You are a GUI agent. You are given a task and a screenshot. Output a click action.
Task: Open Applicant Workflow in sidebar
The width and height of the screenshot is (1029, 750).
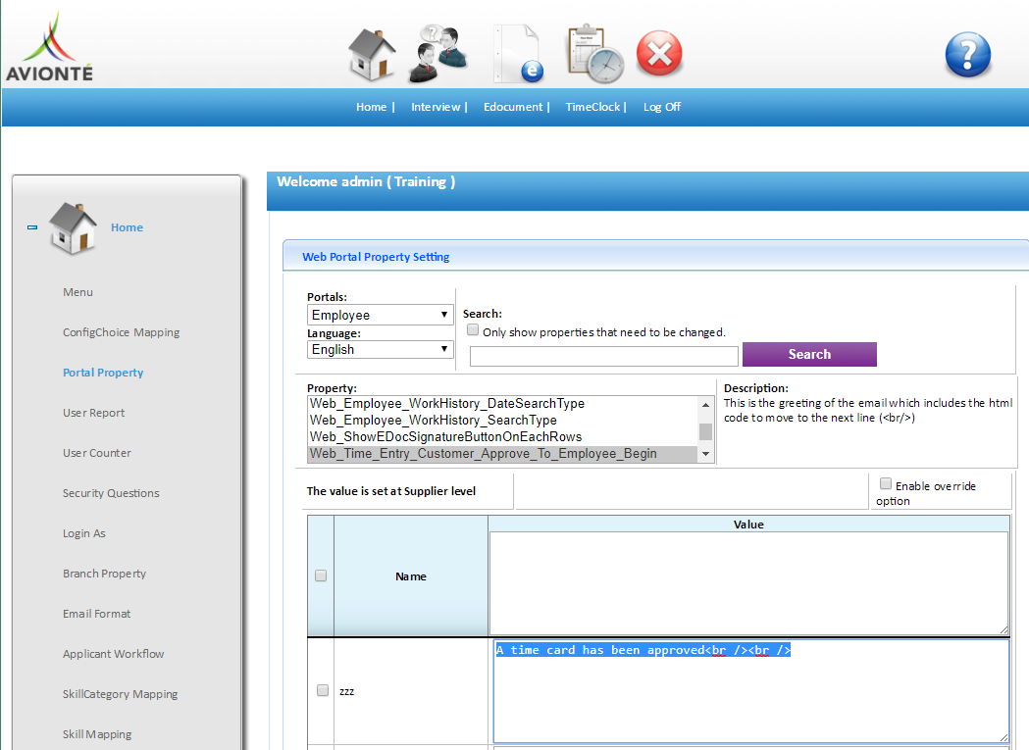113,654
